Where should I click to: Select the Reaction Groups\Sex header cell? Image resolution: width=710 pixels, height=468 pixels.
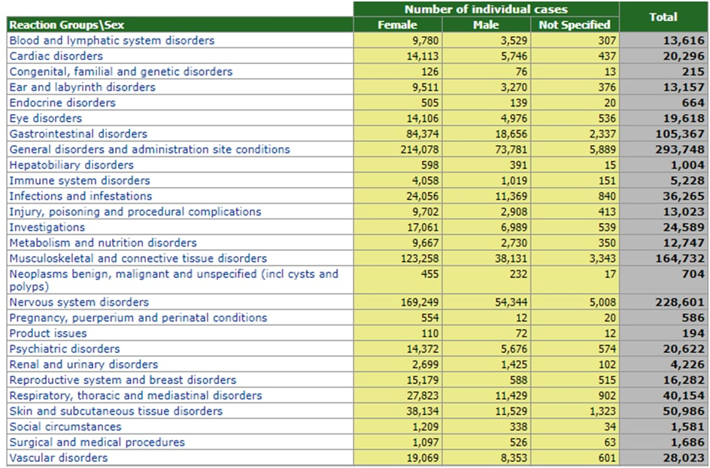(67, 25)
